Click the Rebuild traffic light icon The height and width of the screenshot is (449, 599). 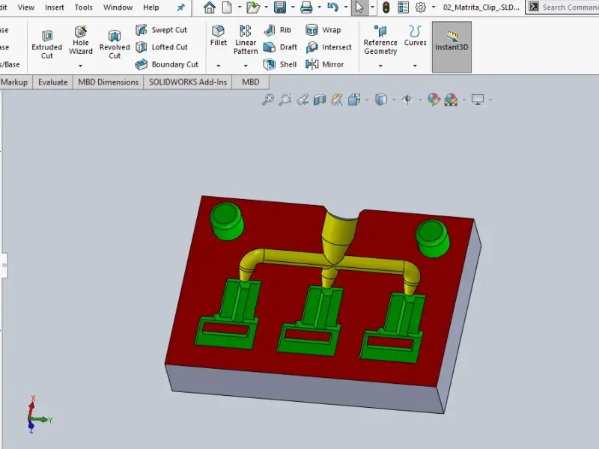(386, 7)
